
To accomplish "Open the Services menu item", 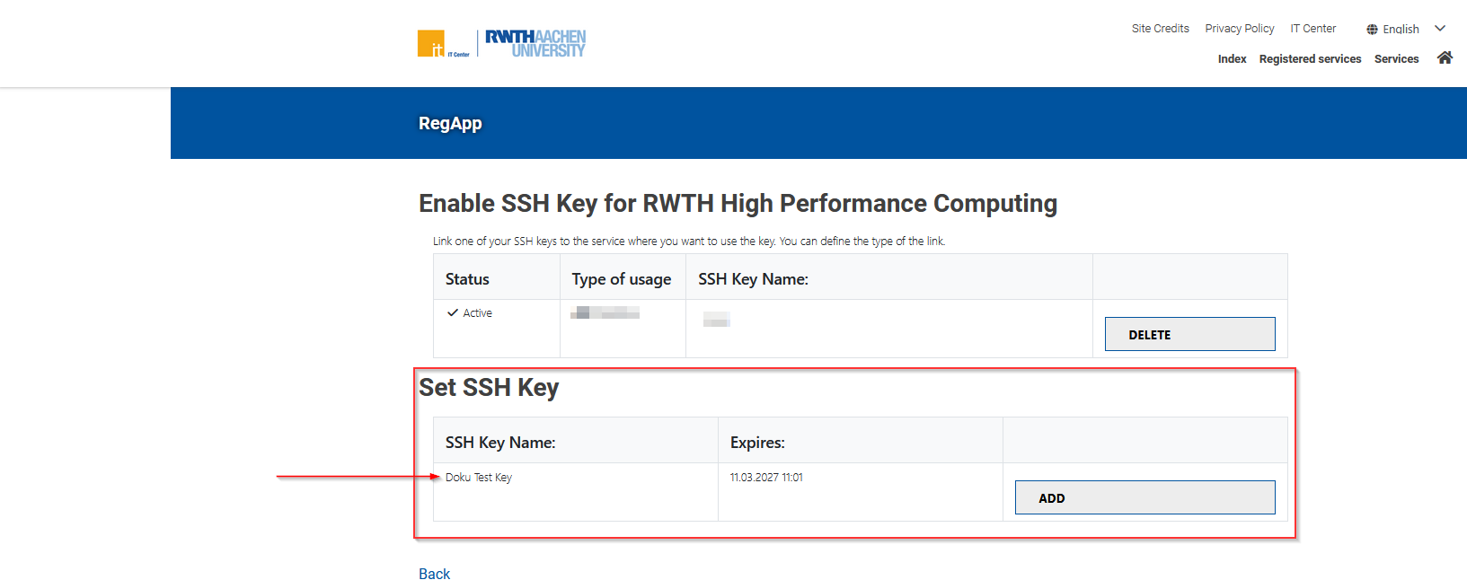I will coord(1396,59).
